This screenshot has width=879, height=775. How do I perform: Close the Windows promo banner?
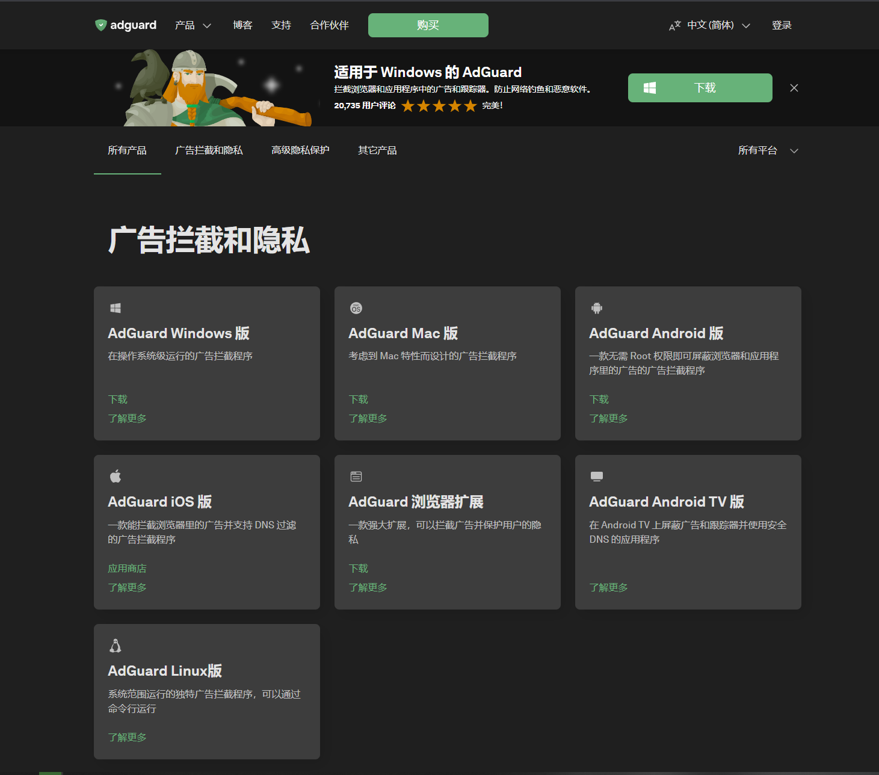tap(794, 88)
